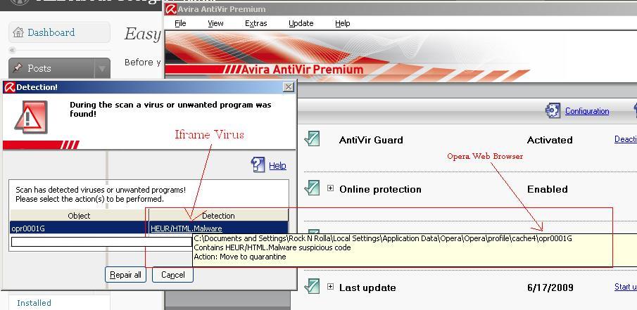Open the View menu in Avira

click(x=215, y=23)
